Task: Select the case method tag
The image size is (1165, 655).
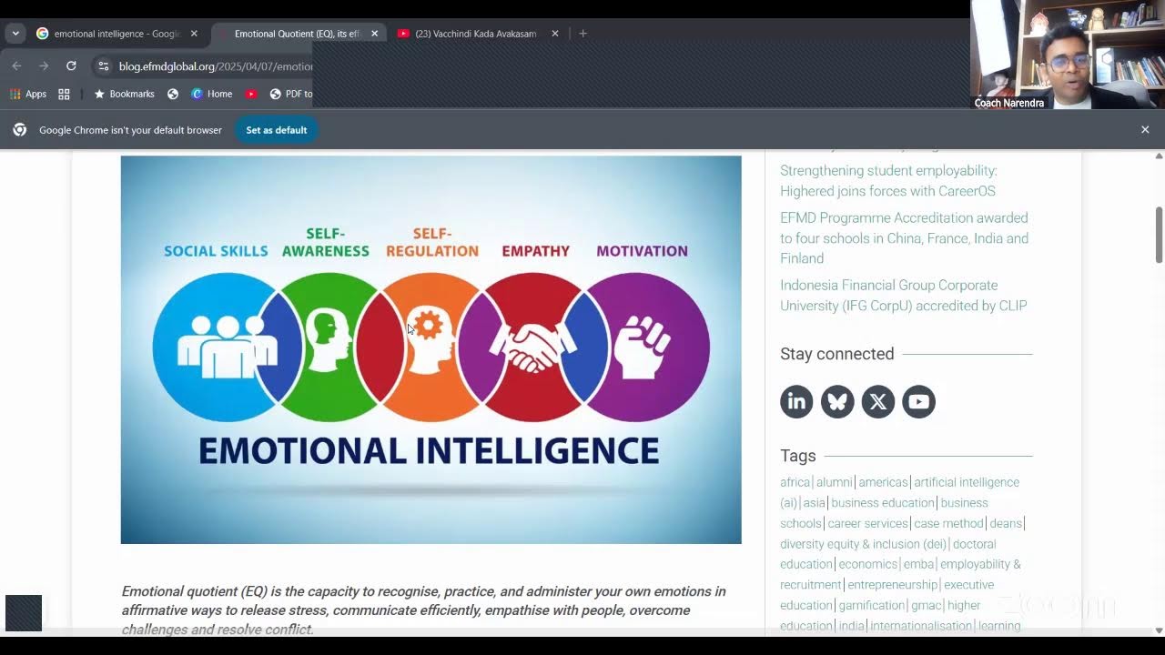Action: tap(948, 524)
